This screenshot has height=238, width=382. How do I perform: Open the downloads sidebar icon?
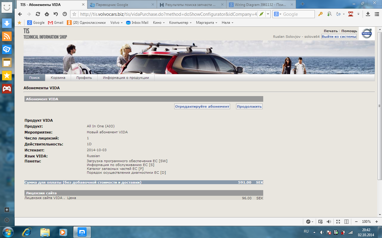[x=7, y=23]
